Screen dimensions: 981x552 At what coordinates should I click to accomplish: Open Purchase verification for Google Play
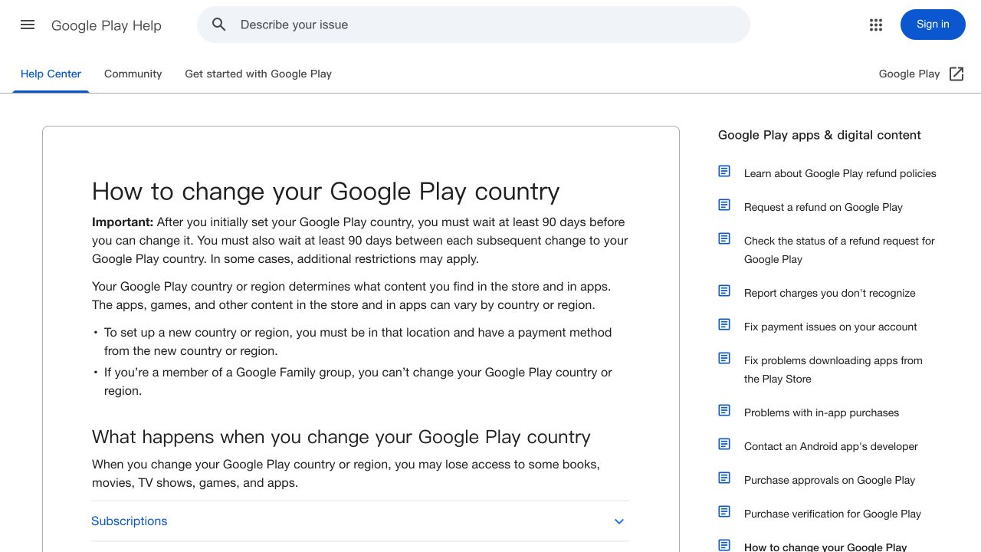pyautogui.click(x=832, y=514)
